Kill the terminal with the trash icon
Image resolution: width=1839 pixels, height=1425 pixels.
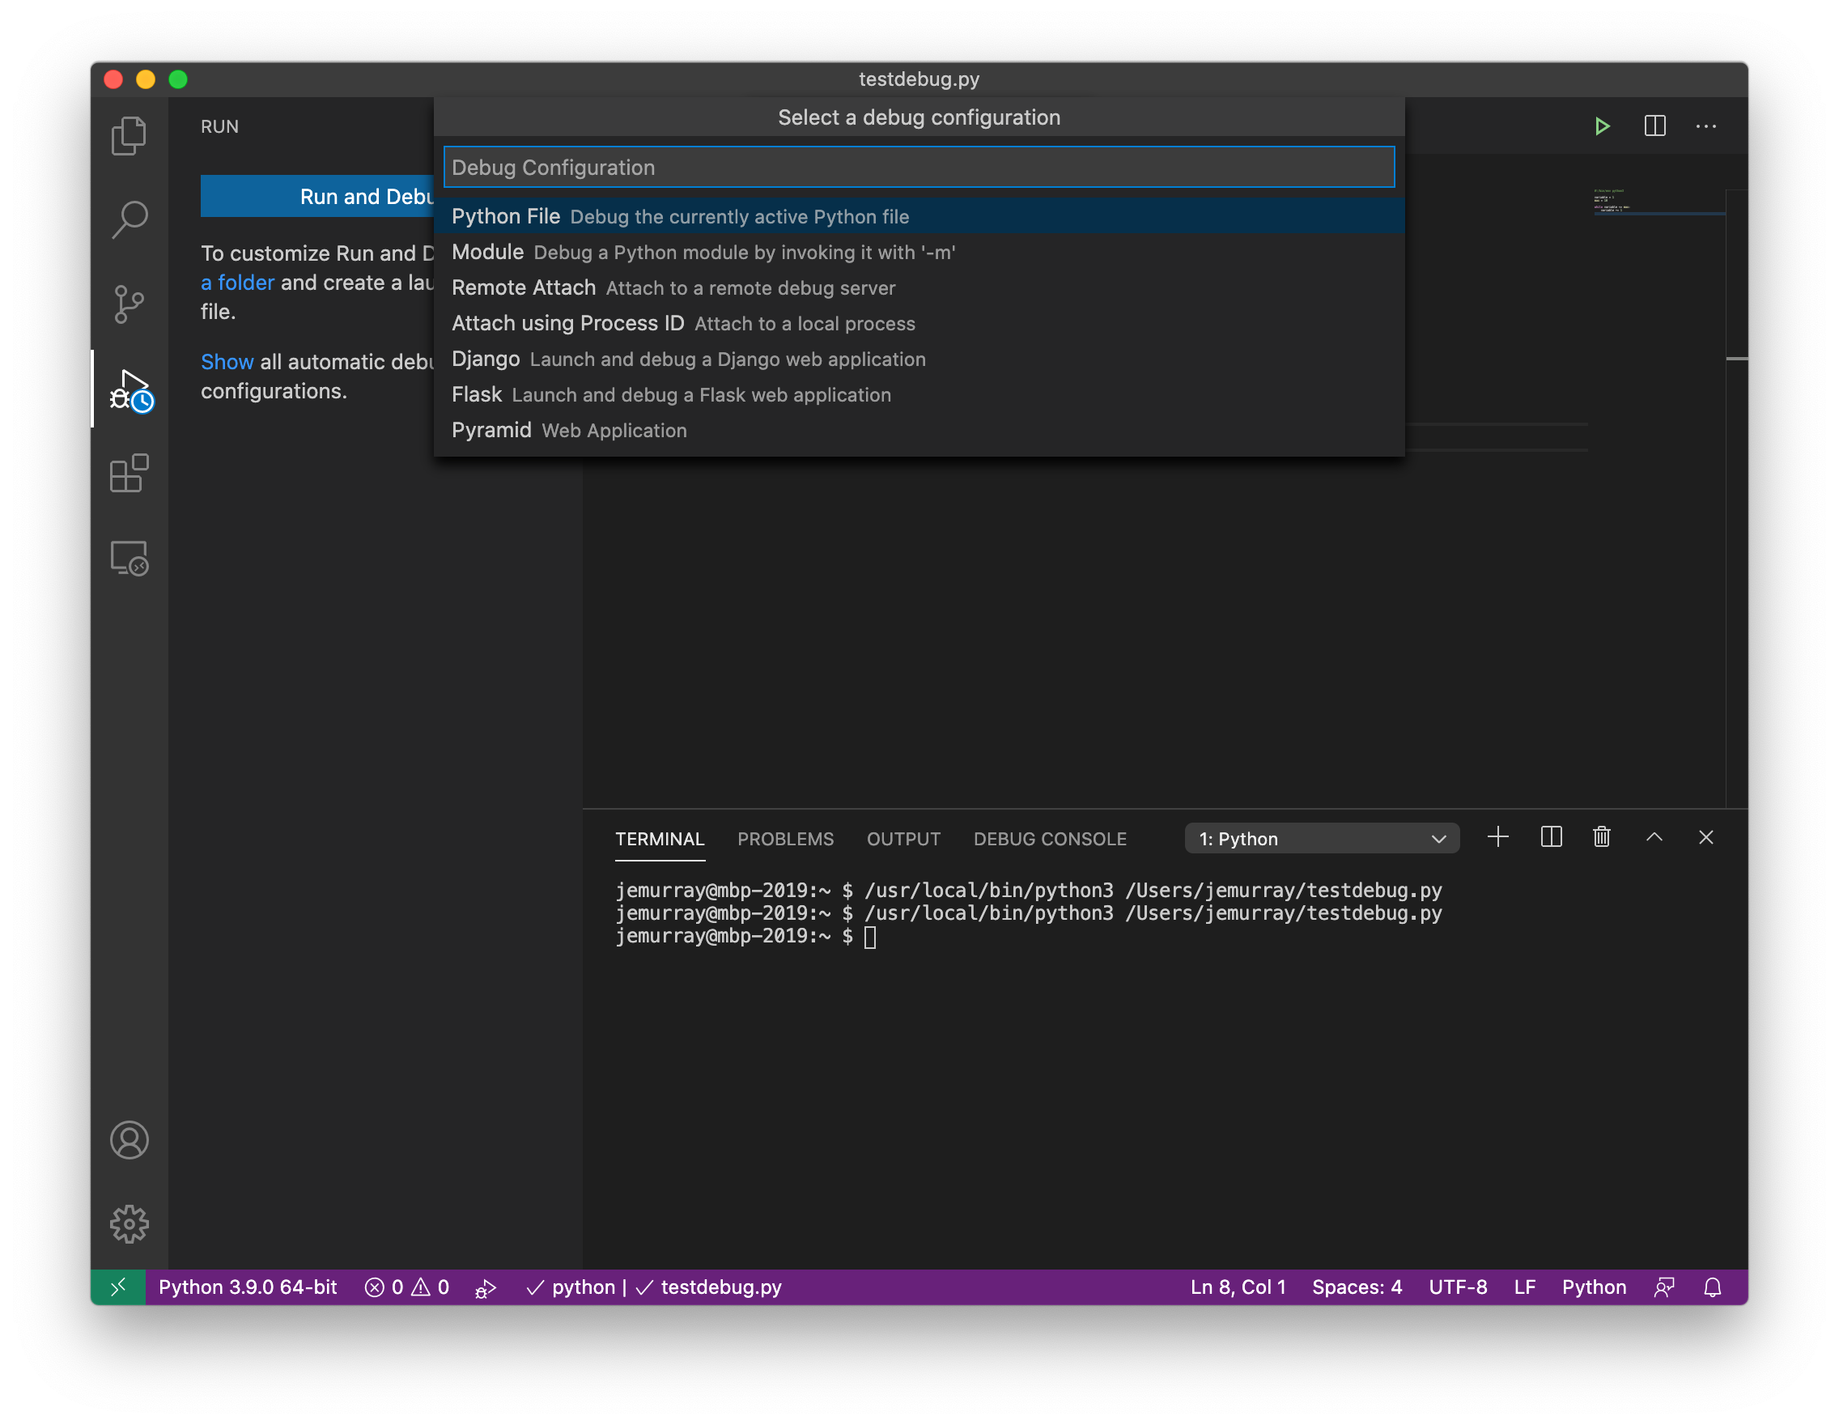point(1602,837)
